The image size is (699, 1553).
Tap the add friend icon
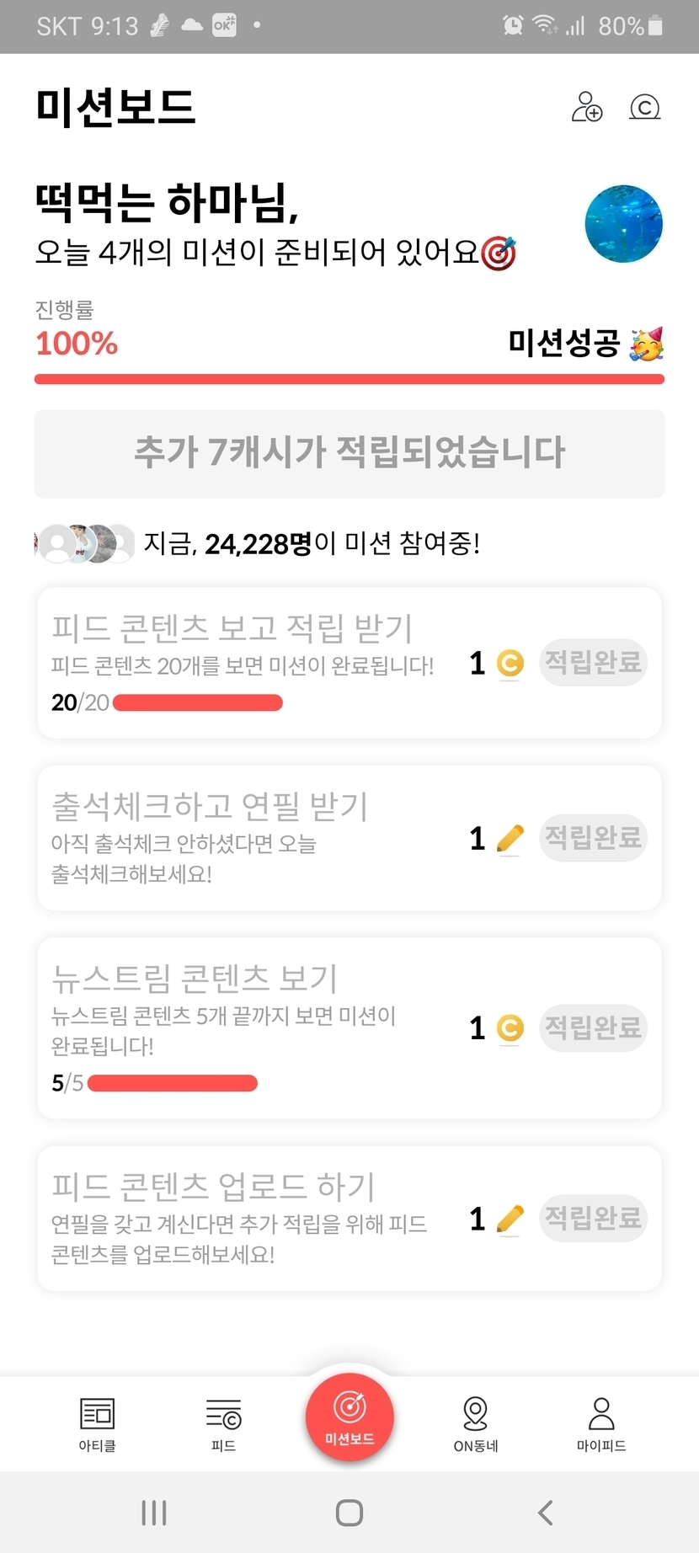coord(587,107)
